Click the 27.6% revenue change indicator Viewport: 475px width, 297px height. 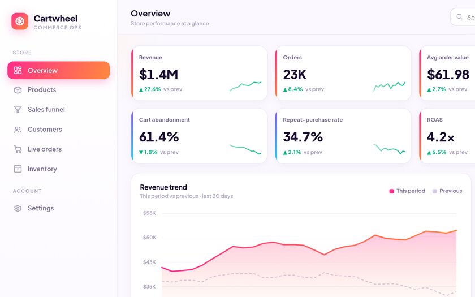(150, 89)
